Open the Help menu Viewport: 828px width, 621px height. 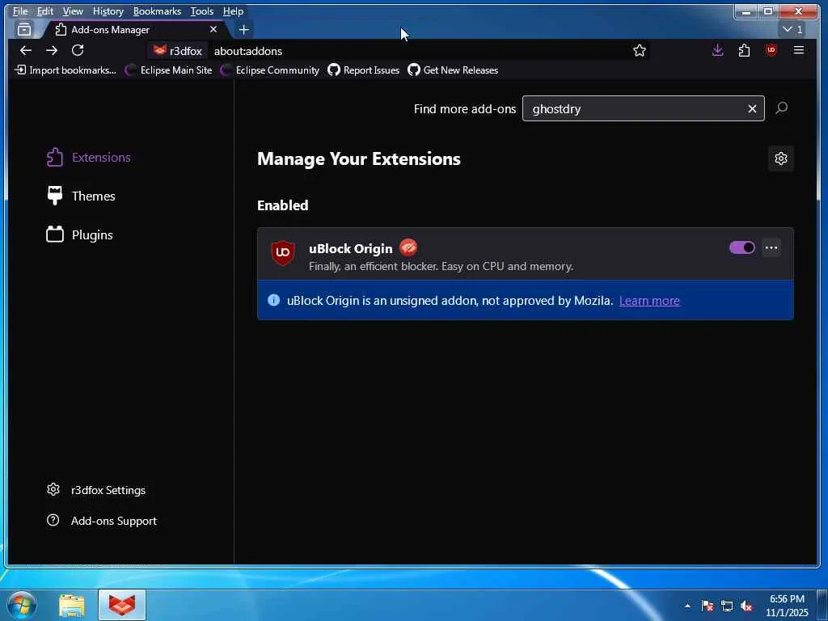point(233,11)
